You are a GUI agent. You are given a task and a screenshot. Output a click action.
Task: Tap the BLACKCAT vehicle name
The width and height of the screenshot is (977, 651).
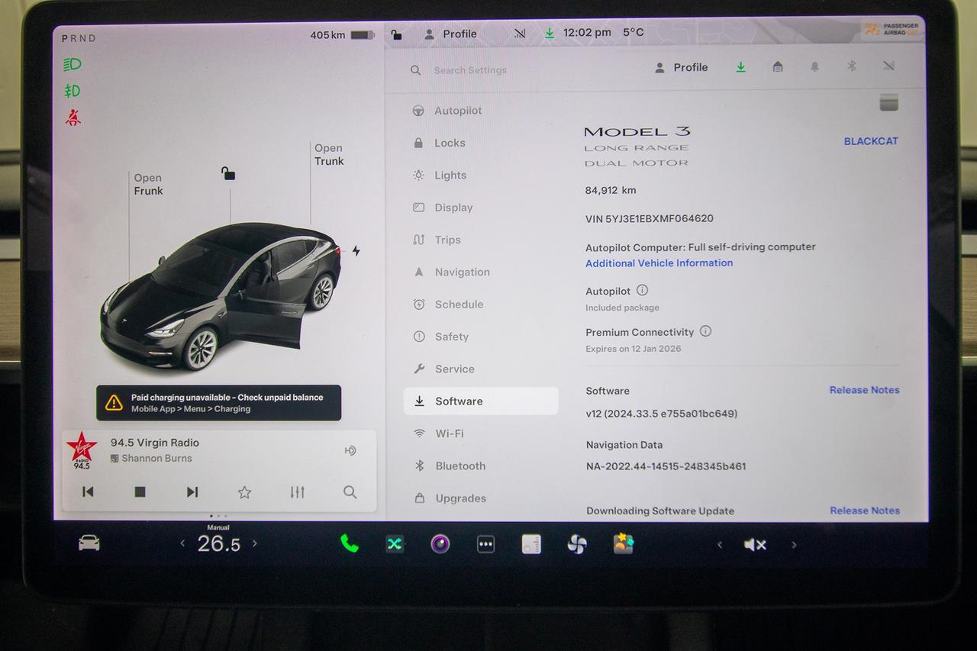pyautogui.click(x=871, y=141)
